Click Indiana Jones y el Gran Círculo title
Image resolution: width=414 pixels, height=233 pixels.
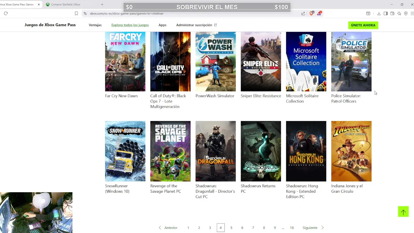[x=347, y=189]
